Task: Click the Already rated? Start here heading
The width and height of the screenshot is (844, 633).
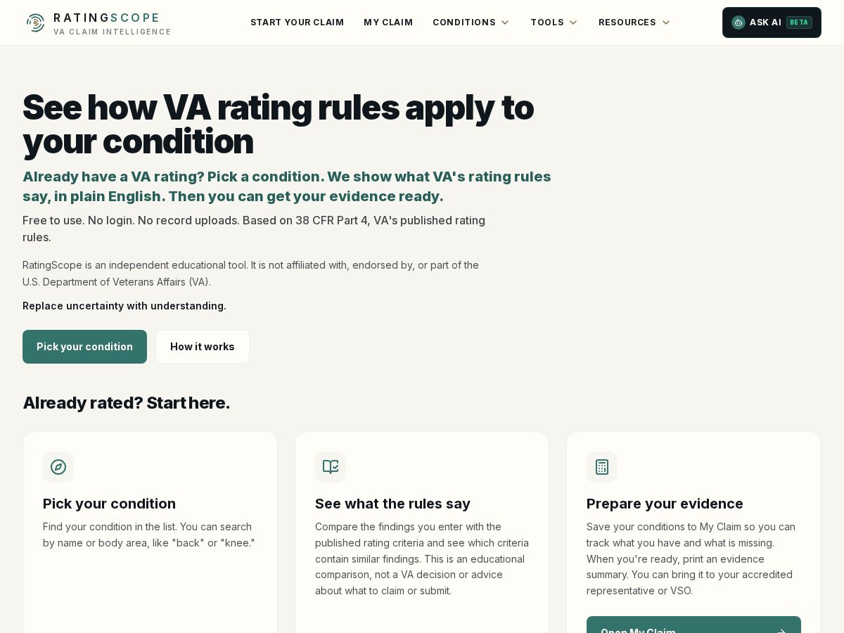Action: click(127, 403)
